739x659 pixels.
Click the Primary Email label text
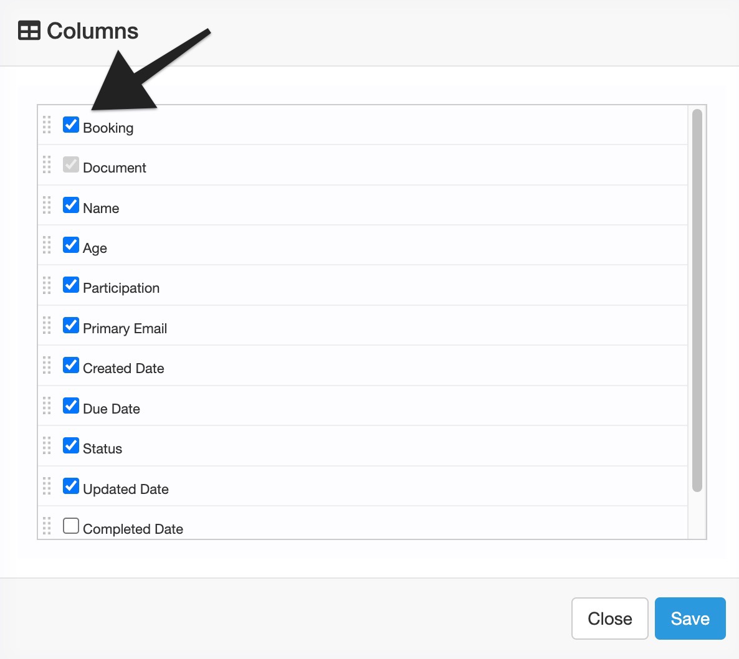(125, 328)
